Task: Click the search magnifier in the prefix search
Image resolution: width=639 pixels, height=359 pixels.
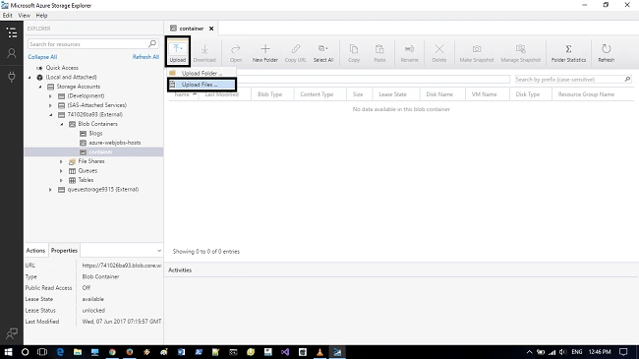Action: coord(627,79)
